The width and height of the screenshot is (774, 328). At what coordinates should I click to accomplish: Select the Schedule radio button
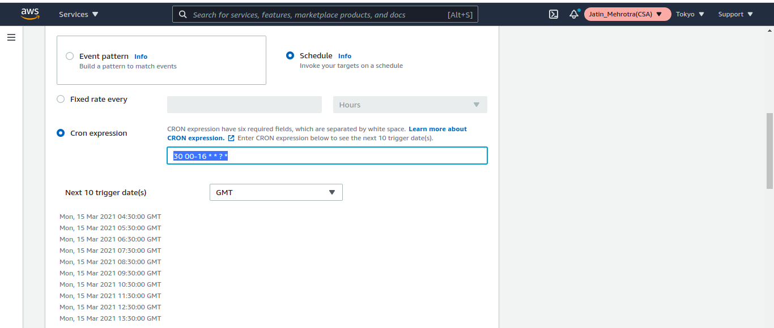point(290,55)
